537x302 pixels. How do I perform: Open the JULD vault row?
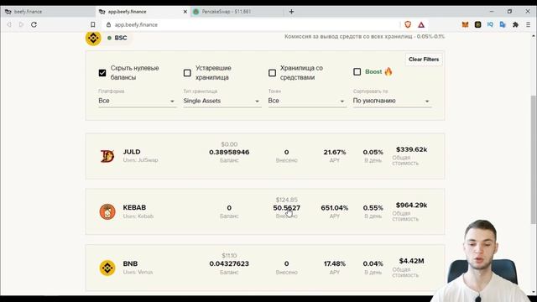(265, 156)
